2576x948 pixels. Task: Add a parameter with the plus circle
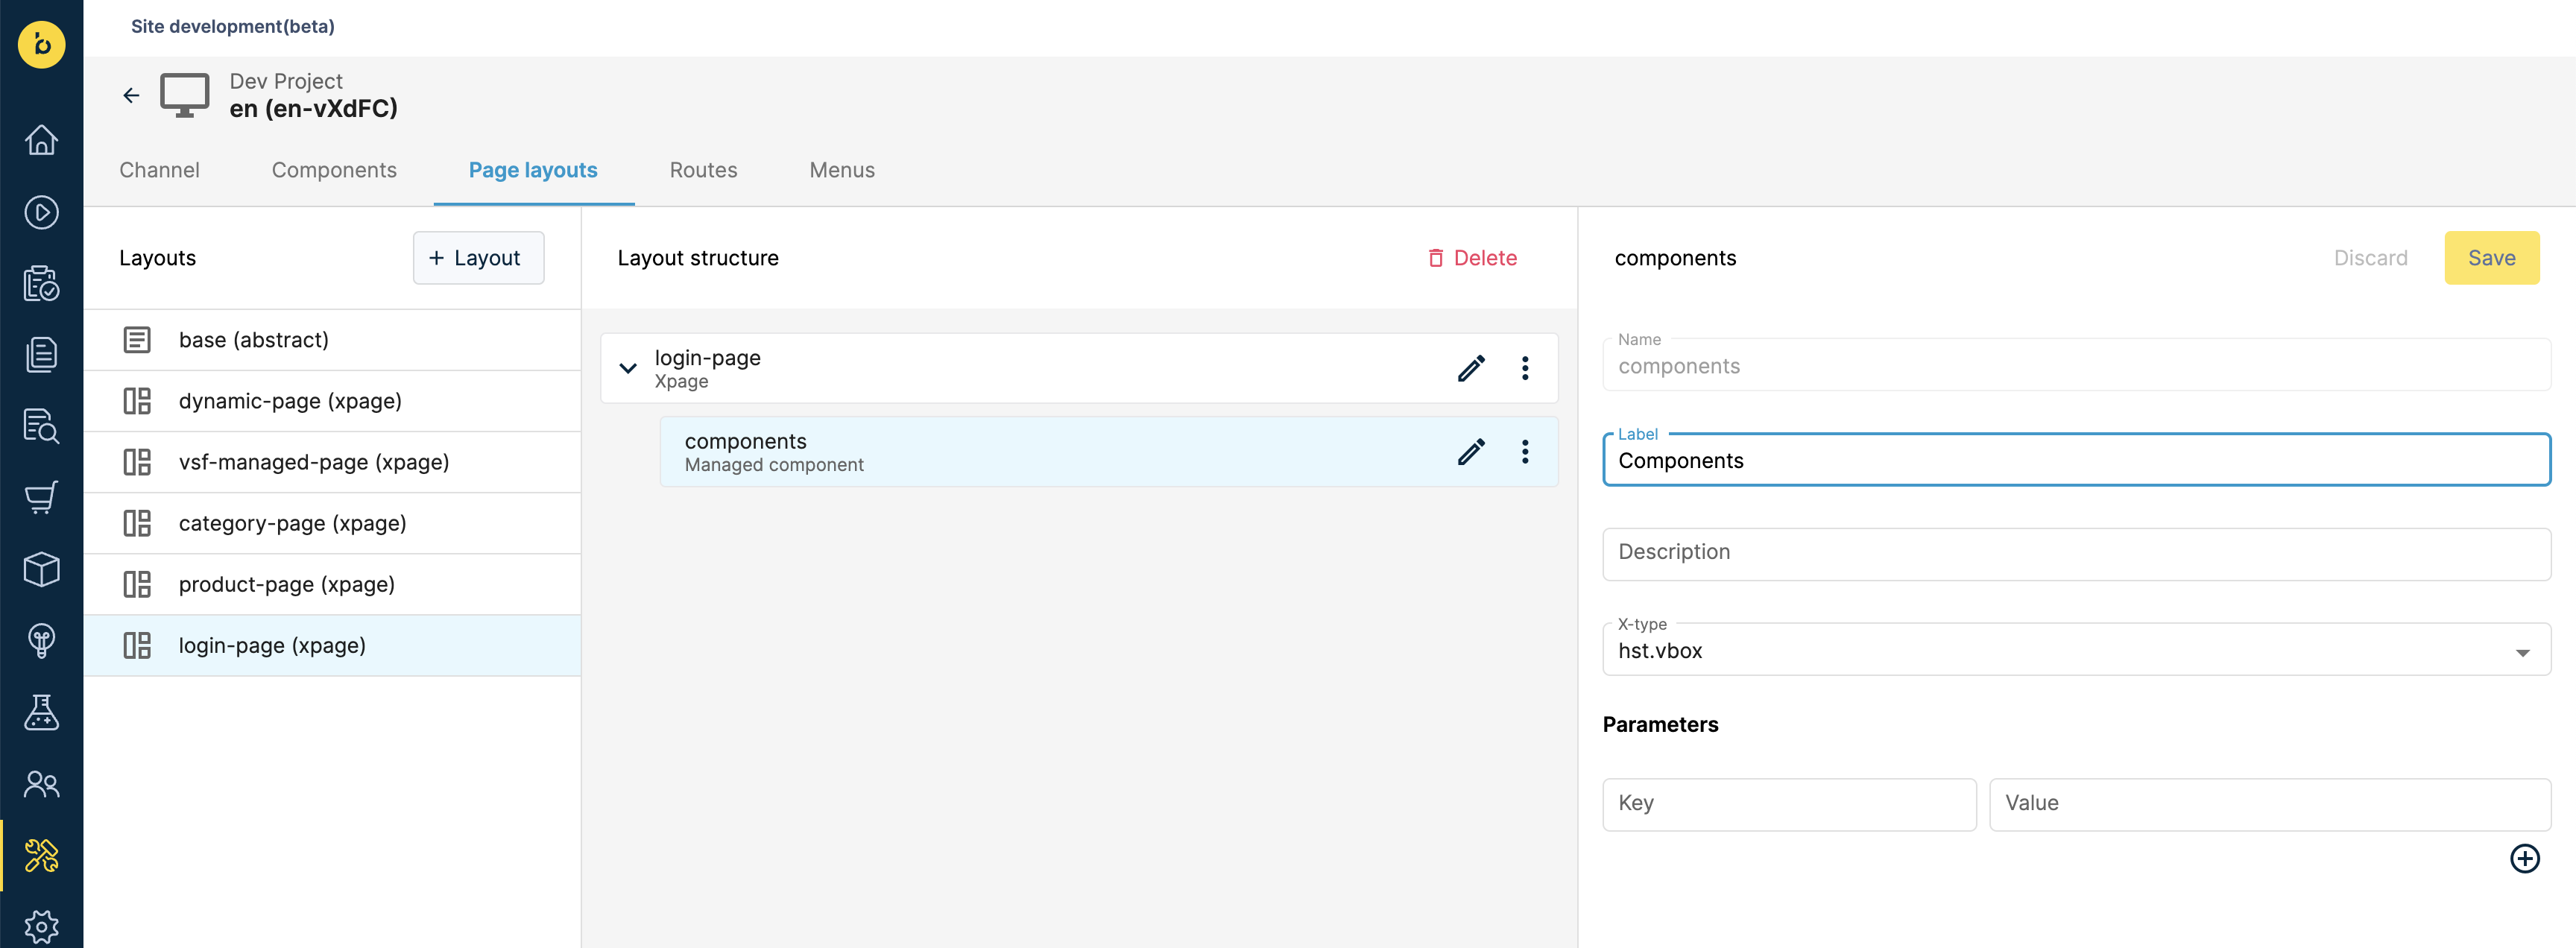point(2524,858)
